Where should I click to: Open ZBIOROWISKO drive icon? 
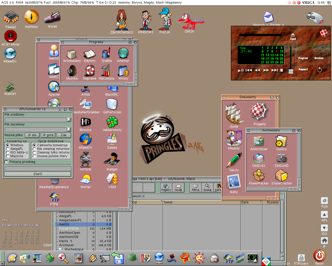pyautogui.click(x=121, y=20)
